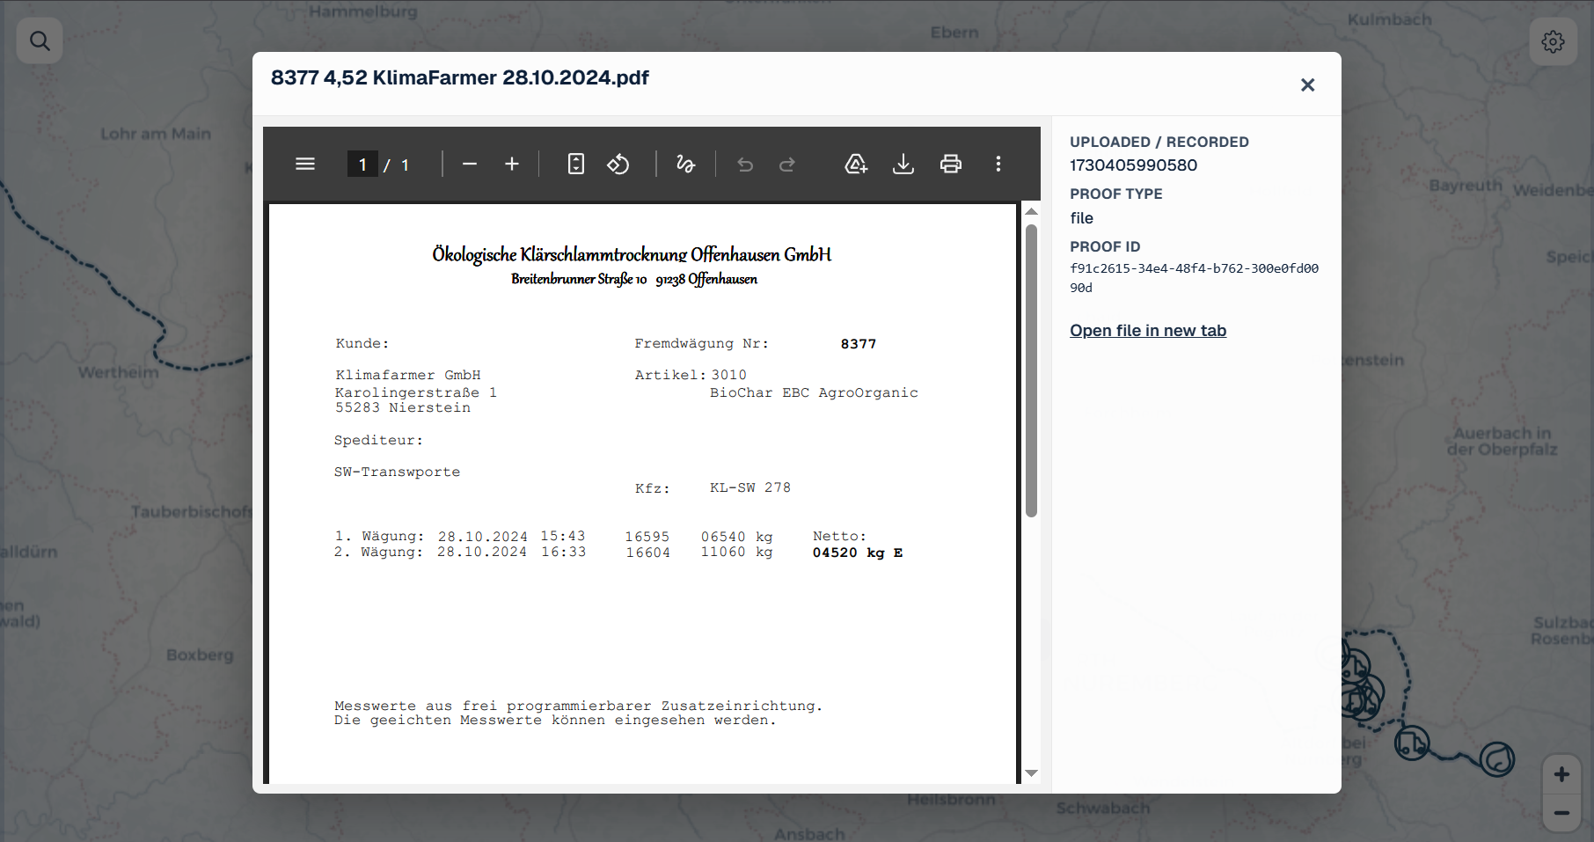This screenshot has height=842, width=1594.
Task: Zoom in on the PDF document
Action: 512,164
